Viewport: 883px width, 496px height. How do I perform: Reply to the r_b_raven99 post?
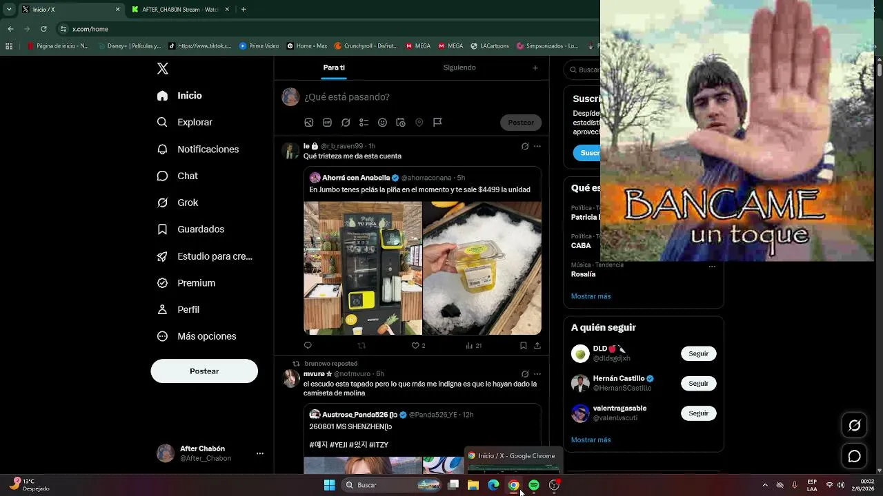(308, 346)
